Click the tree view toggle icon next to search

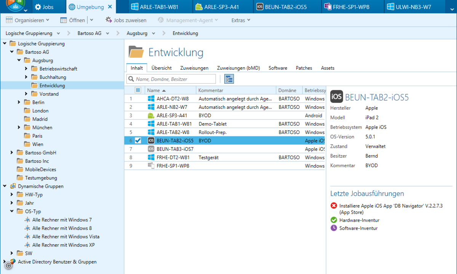click(x=229, y=79)
